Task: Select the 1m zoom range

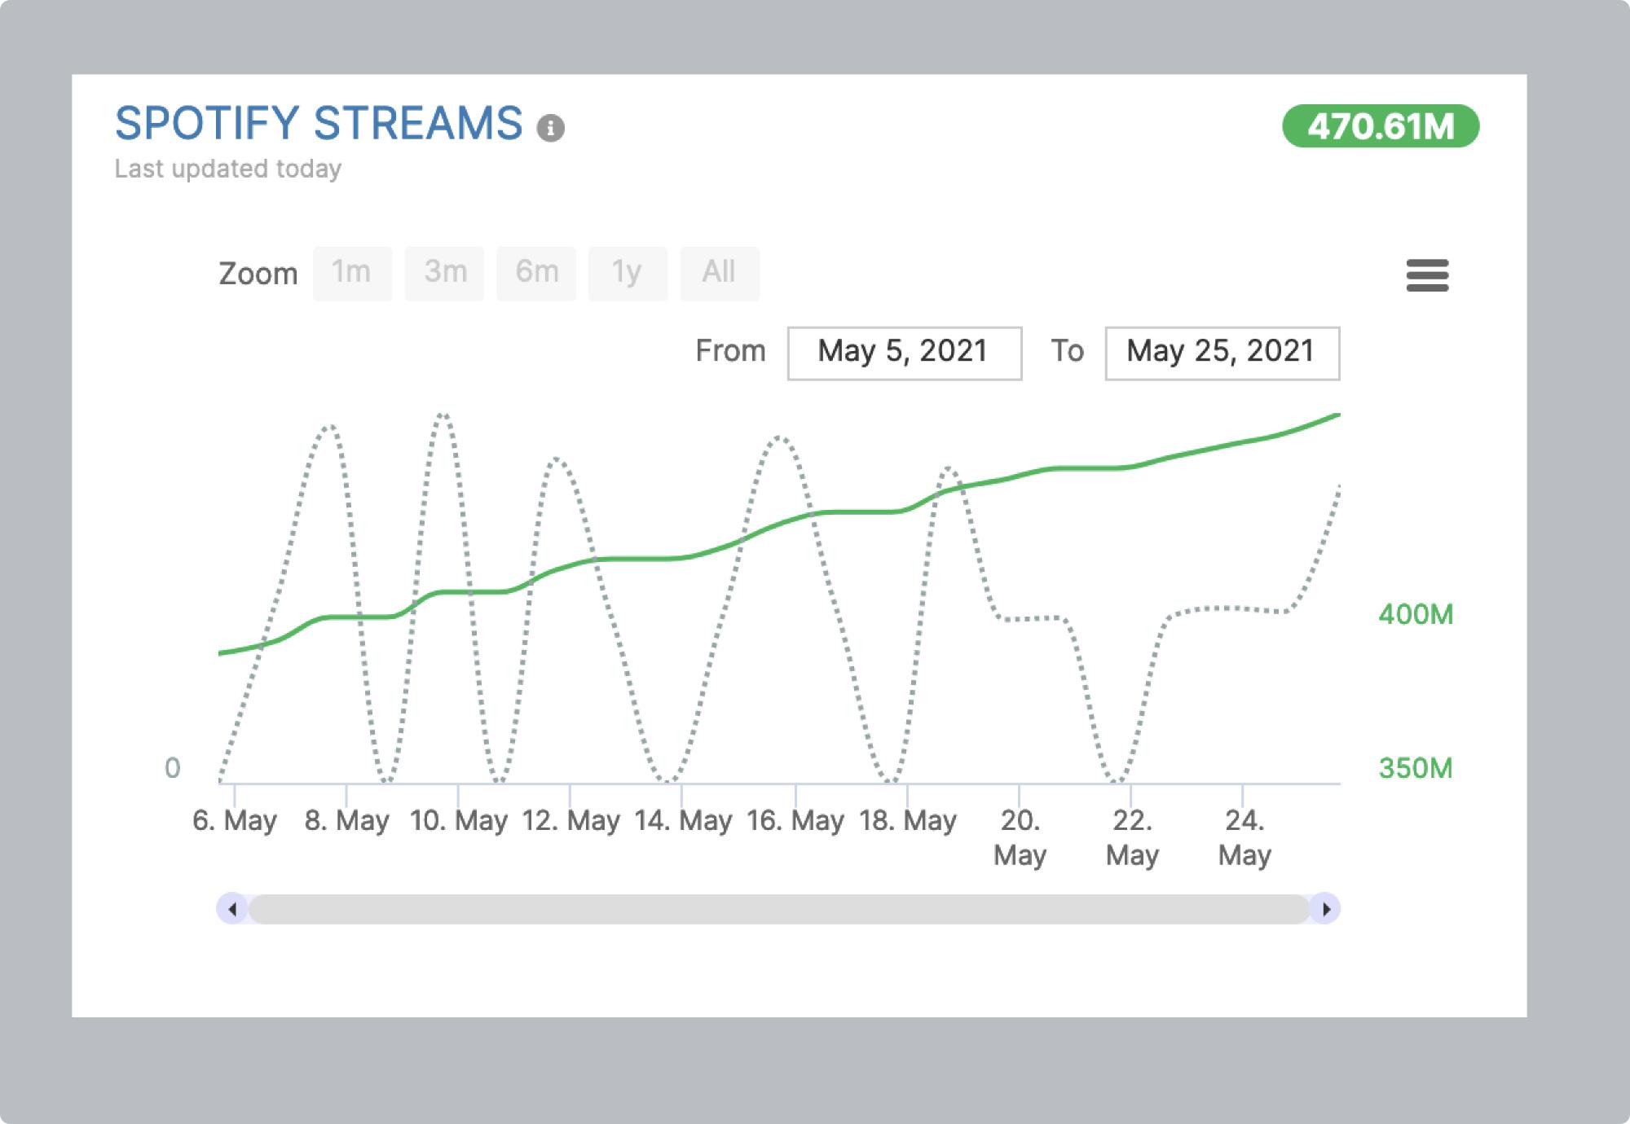Action: [x=352, y=274]
